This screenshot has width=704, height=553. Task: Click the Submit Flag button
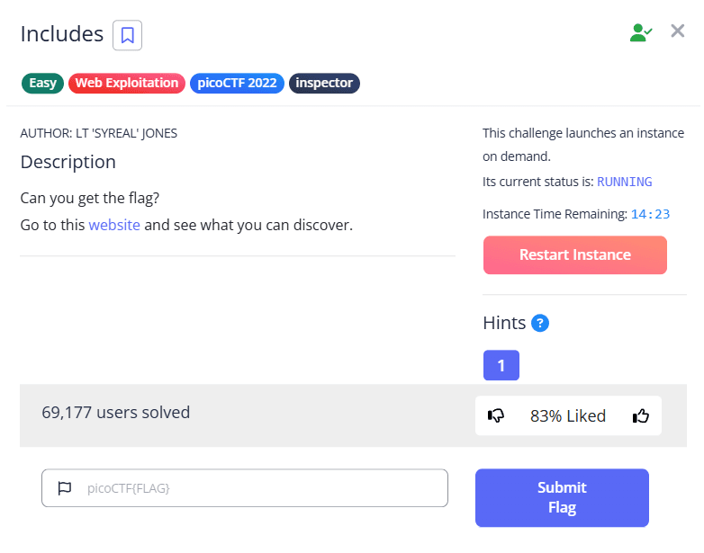point(562,497)
